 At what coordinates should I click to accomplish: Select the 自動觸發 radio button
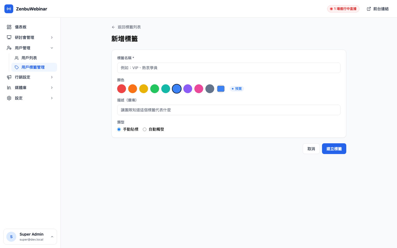point(144,129)
